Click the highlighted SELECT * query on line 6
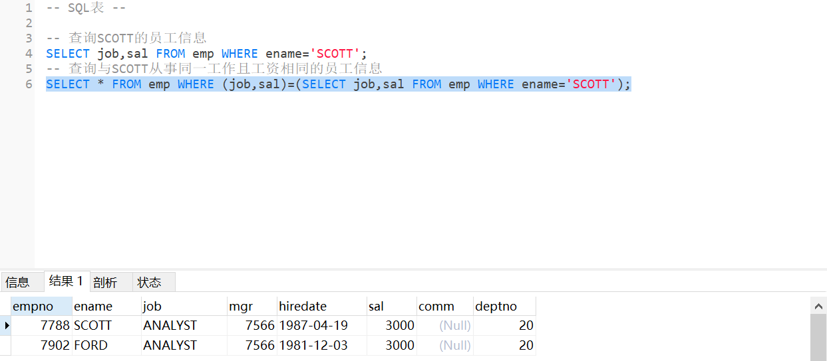The image size is (827, 361). [x=338, y=84]
